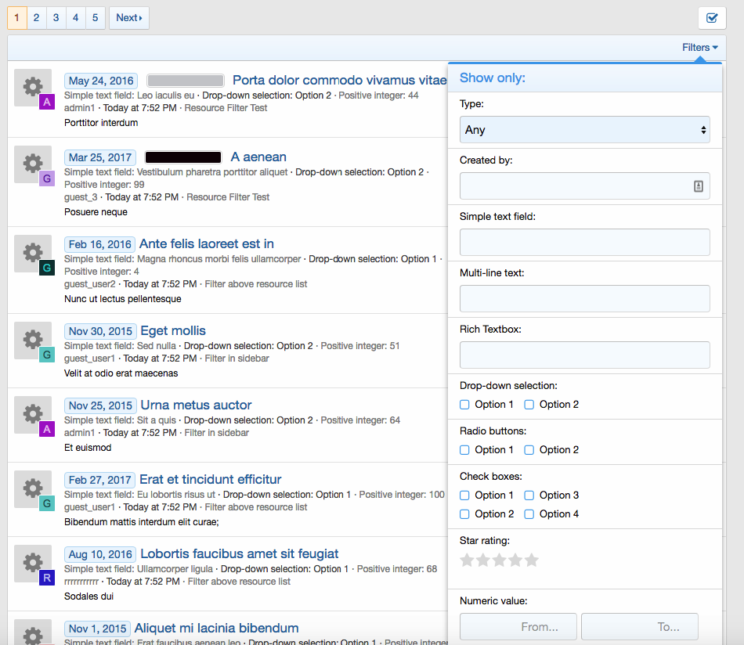This screenshot has height=645, width=744.
Task: Open the A aenean resource link
Action: coord(258,157)
